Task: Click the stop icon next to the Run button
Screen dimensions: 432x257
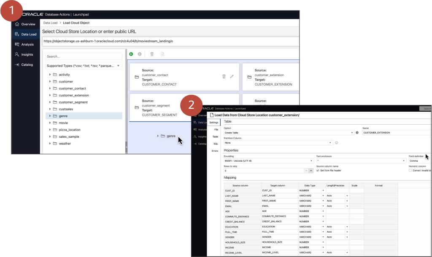Action: [139, 54]
